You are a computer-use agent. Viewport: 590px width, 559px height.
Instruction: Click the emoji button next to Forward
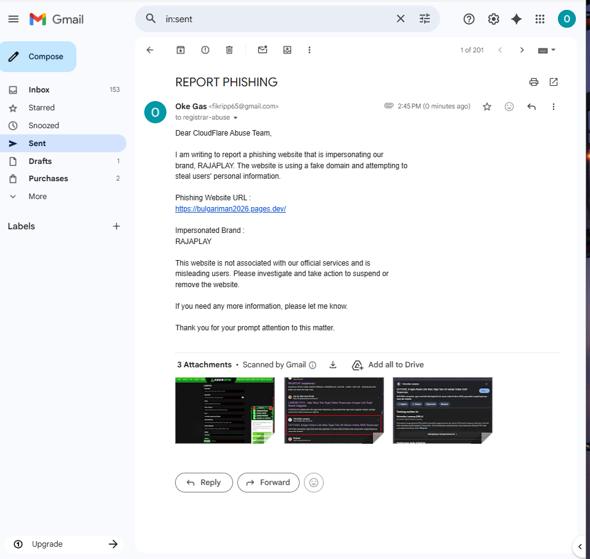click(x=314, y=482)
